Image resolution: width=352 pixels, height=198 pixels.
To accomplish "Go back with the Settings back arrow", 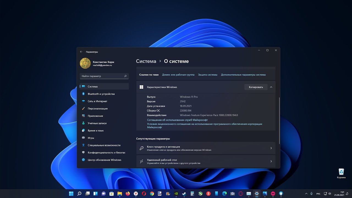I will [x=81, y=52].
